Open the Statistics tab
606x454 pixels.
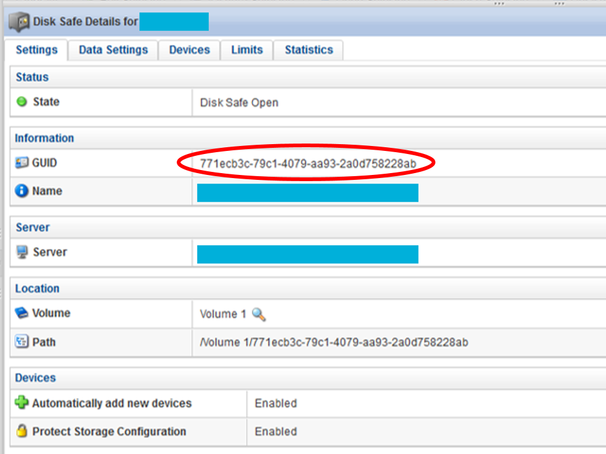(x=309, y=50)
